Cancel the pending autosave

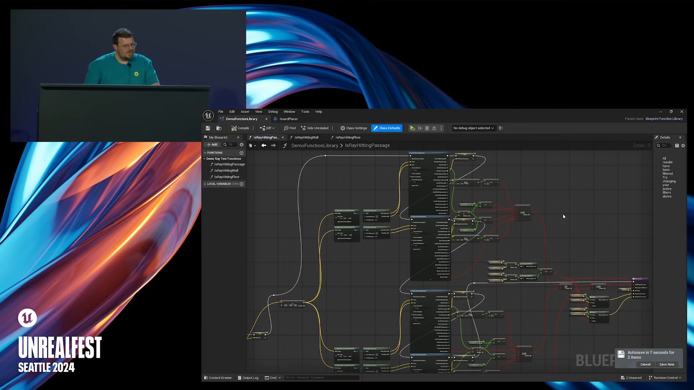pos(645,364)
